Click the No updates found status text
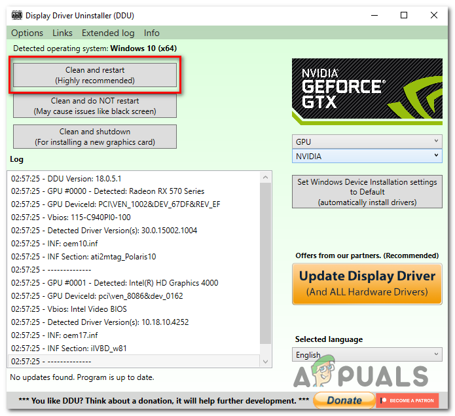455x416 pixels. pyautogui.click(x=82, y=377)
